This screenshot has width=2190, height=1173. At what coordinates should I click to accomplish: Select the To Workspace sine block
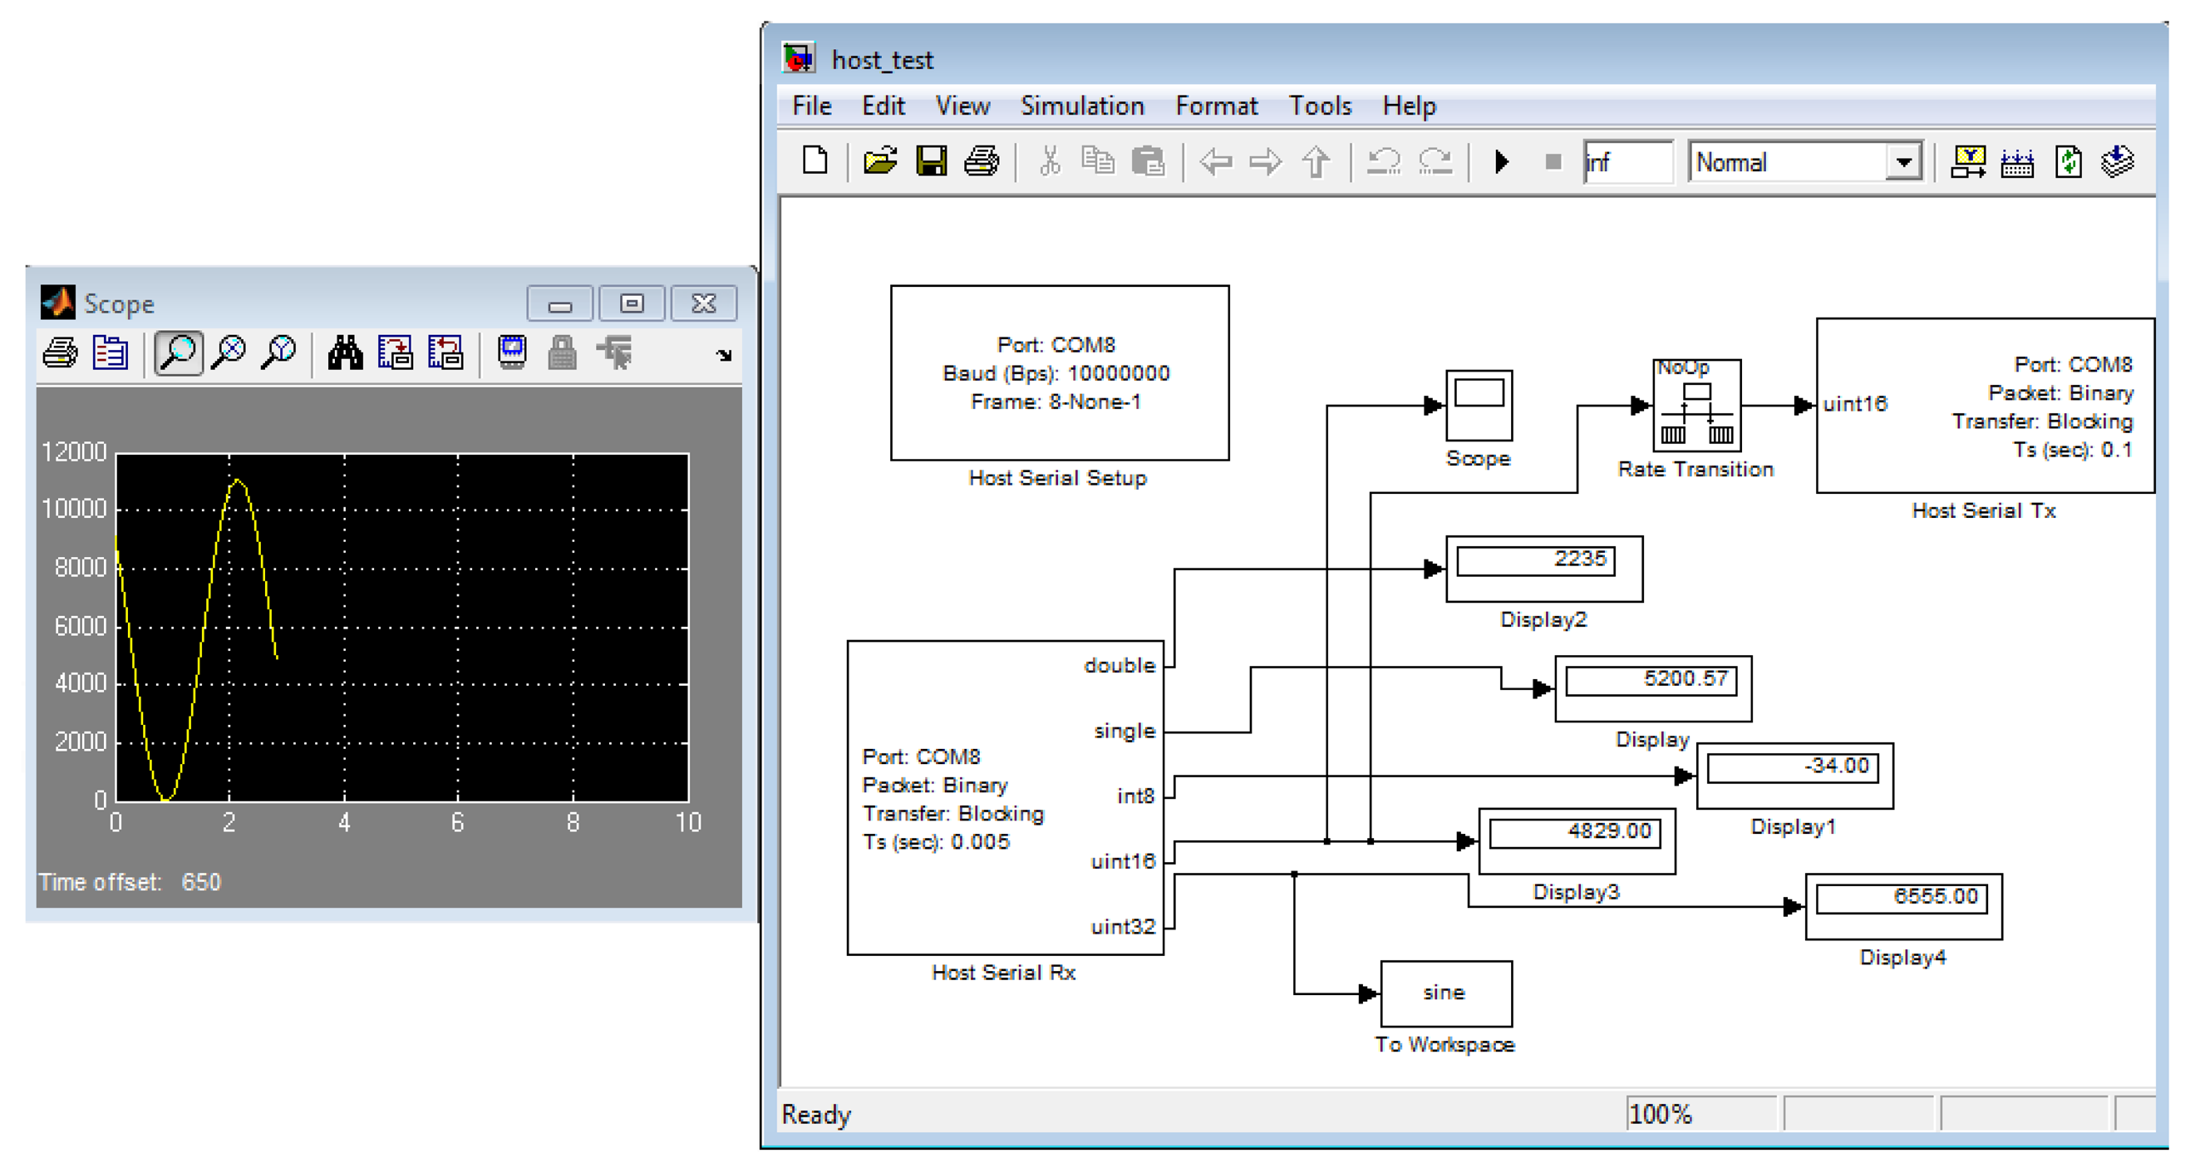click(x=1445, y=993)
